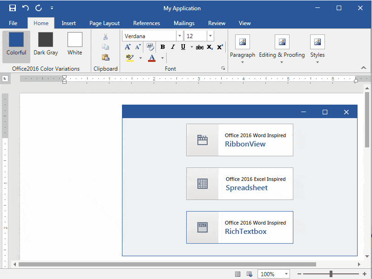Switch to Paged layout view icon
Screen dimensions: 372x279
pos(237,274)
